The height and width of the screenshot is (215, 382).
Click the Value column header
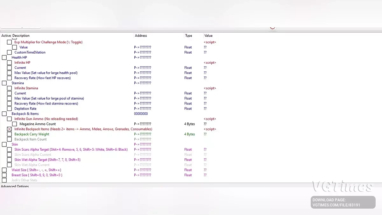208,36
